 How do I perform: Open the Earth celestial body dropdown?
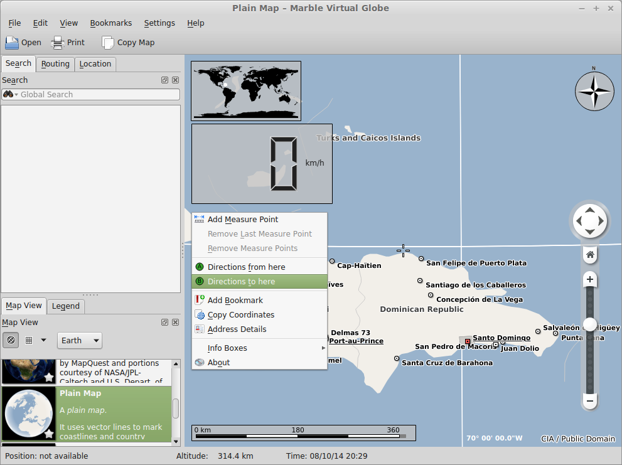(79, 340)
